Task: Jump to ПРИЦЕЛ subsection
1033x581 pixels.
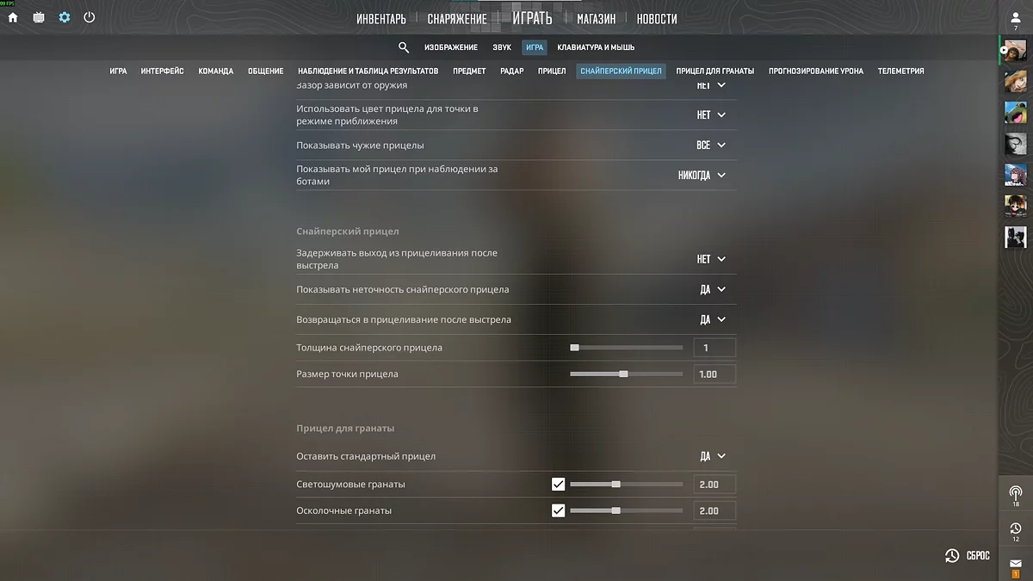Action: click(x=552, y=71)
